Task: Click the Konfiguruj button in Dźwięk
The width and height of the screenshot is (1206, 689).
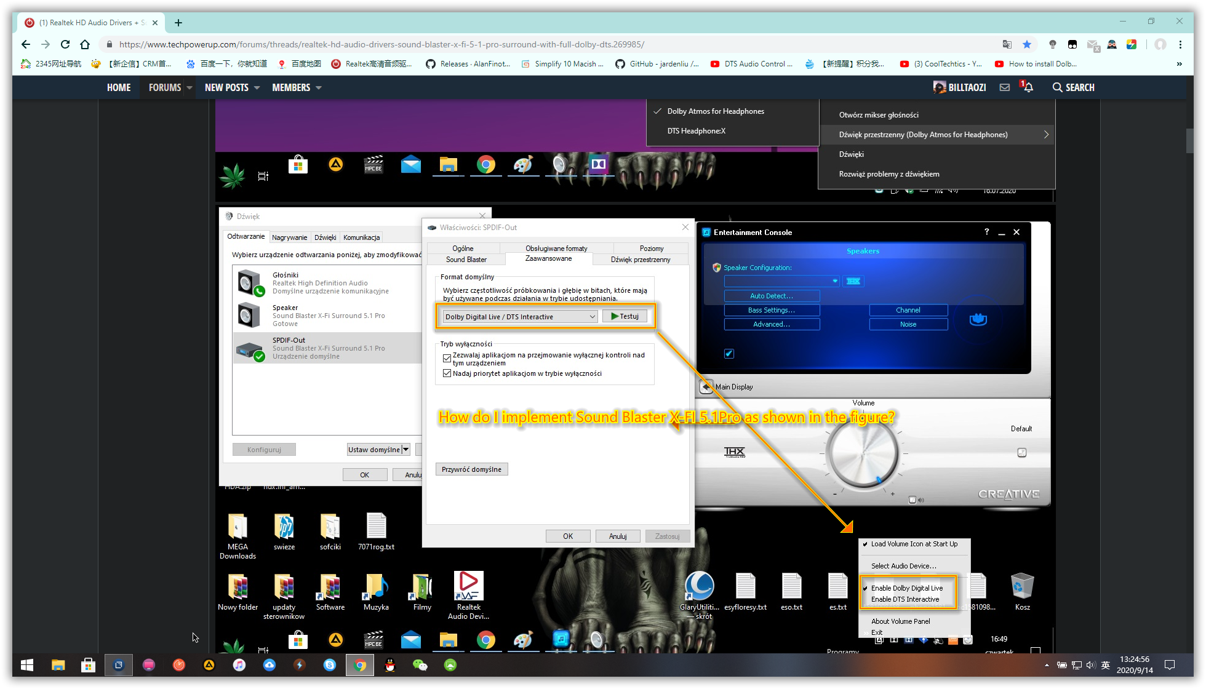Action: 264,450
